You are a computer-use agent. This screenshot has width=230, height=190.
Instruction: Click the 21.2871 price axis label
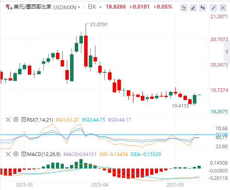pyautogui.click(x=219, y=17)
